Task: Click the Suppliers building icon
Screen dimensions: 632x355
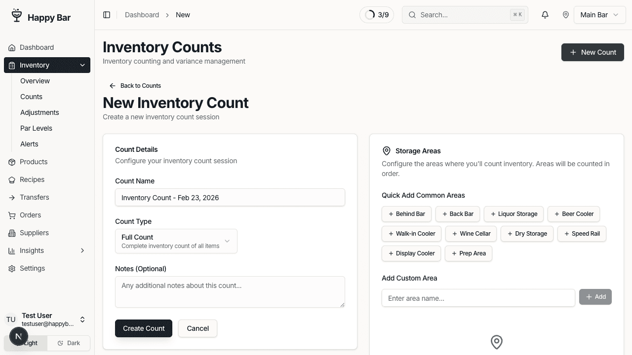Action: click(x=11, y=233)
